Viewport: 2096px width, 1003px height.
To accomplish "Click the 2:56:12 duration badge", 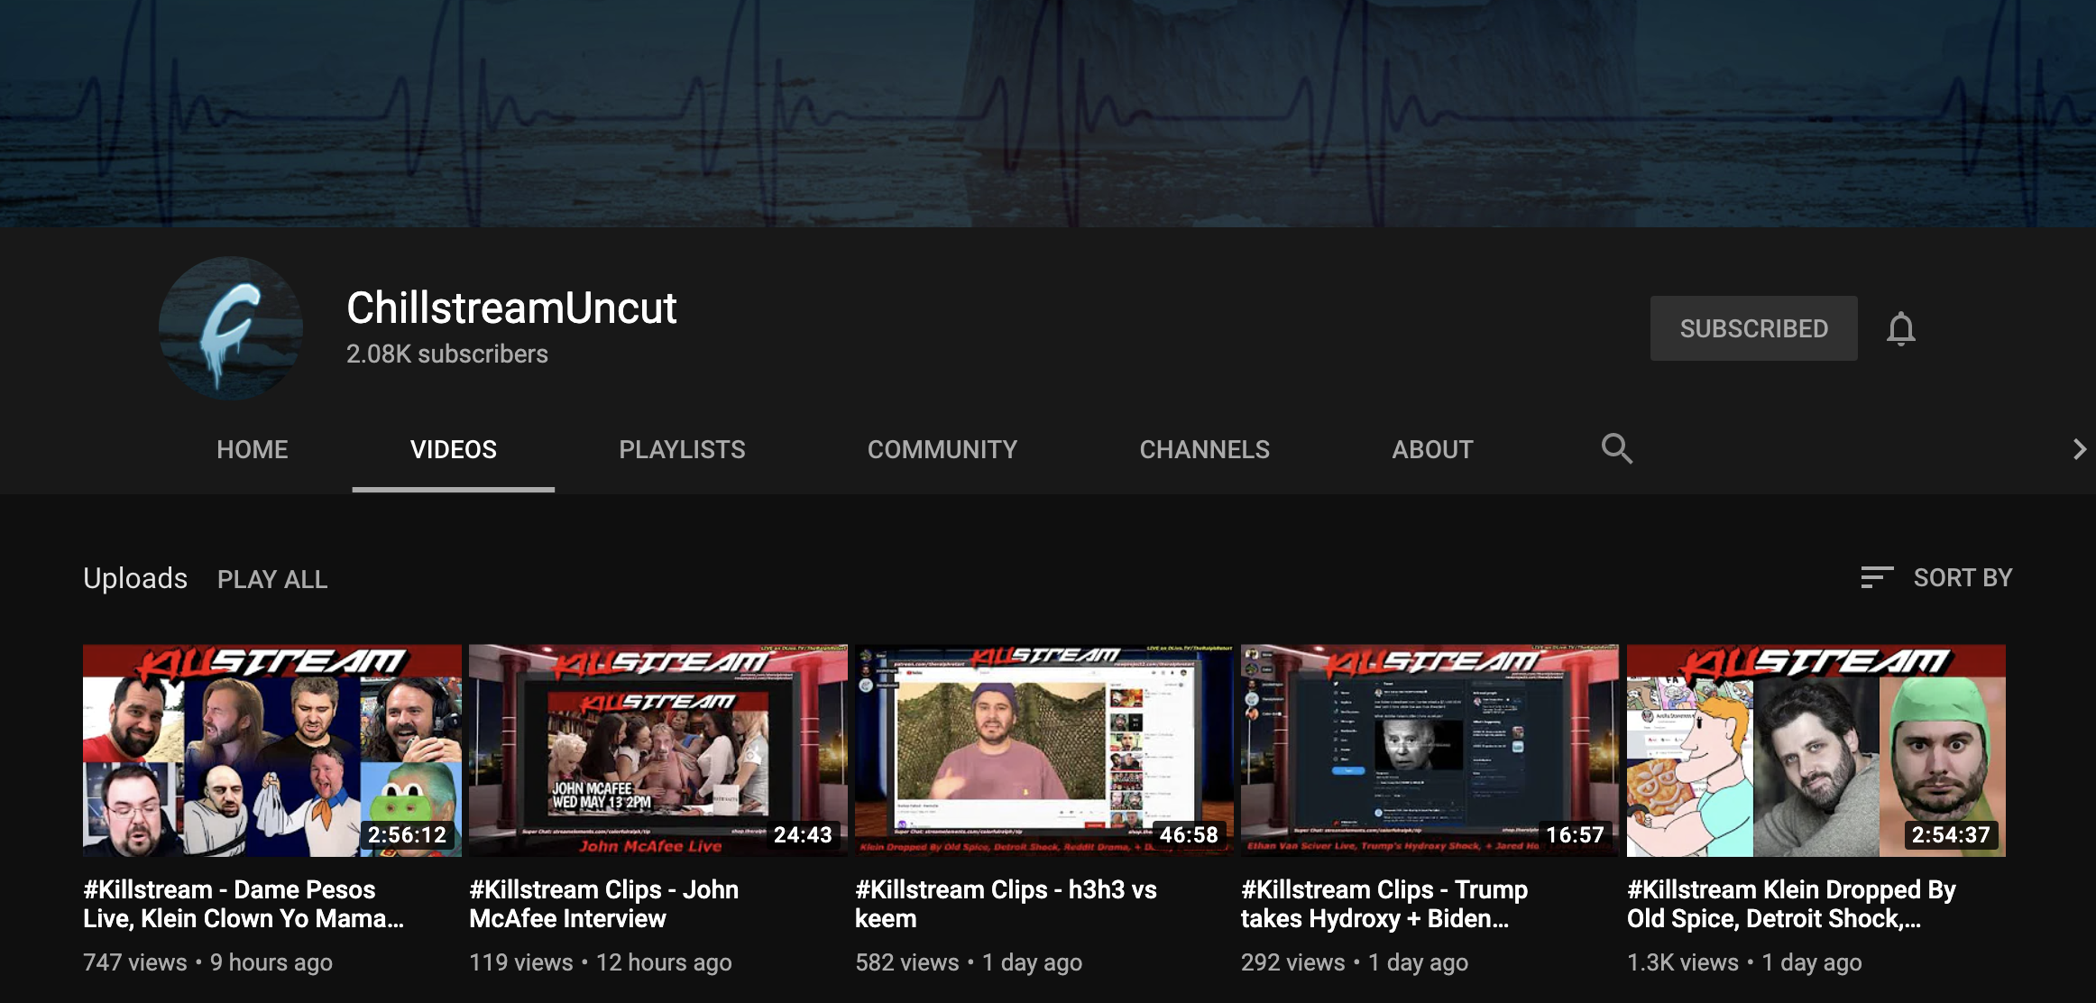I will click(407, 835).
